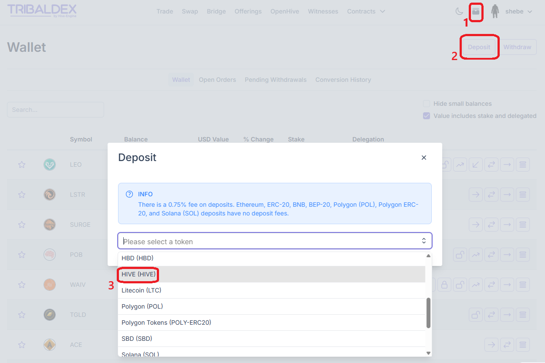This screenshot has height=363, width=545.
Task: Close the Deposit dialog
Action: (x=424, y=158)
